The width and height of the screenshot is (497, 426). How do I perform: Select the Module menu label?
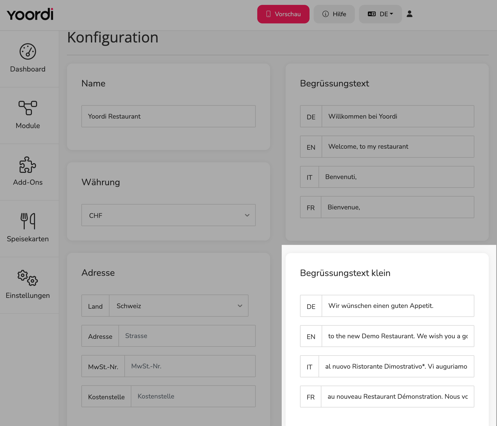28,126
